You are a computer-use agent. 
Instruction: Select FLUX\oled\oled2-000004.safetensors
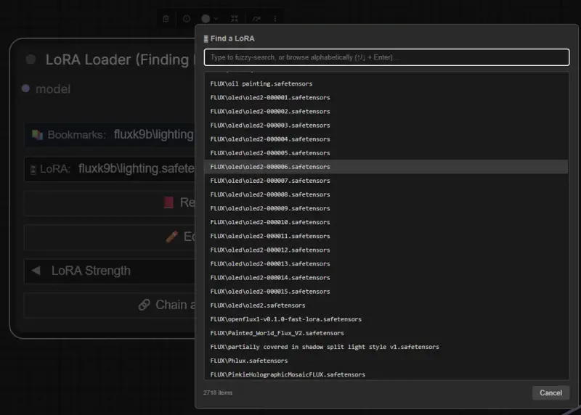[x=386, y=139]
